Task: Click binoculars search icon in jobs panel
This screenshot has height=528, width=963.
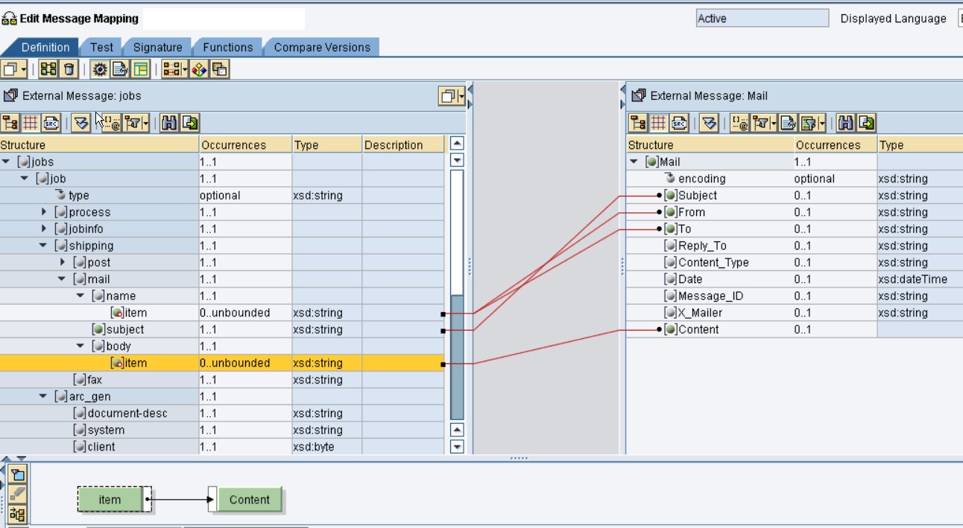Action: coord(169,123)
